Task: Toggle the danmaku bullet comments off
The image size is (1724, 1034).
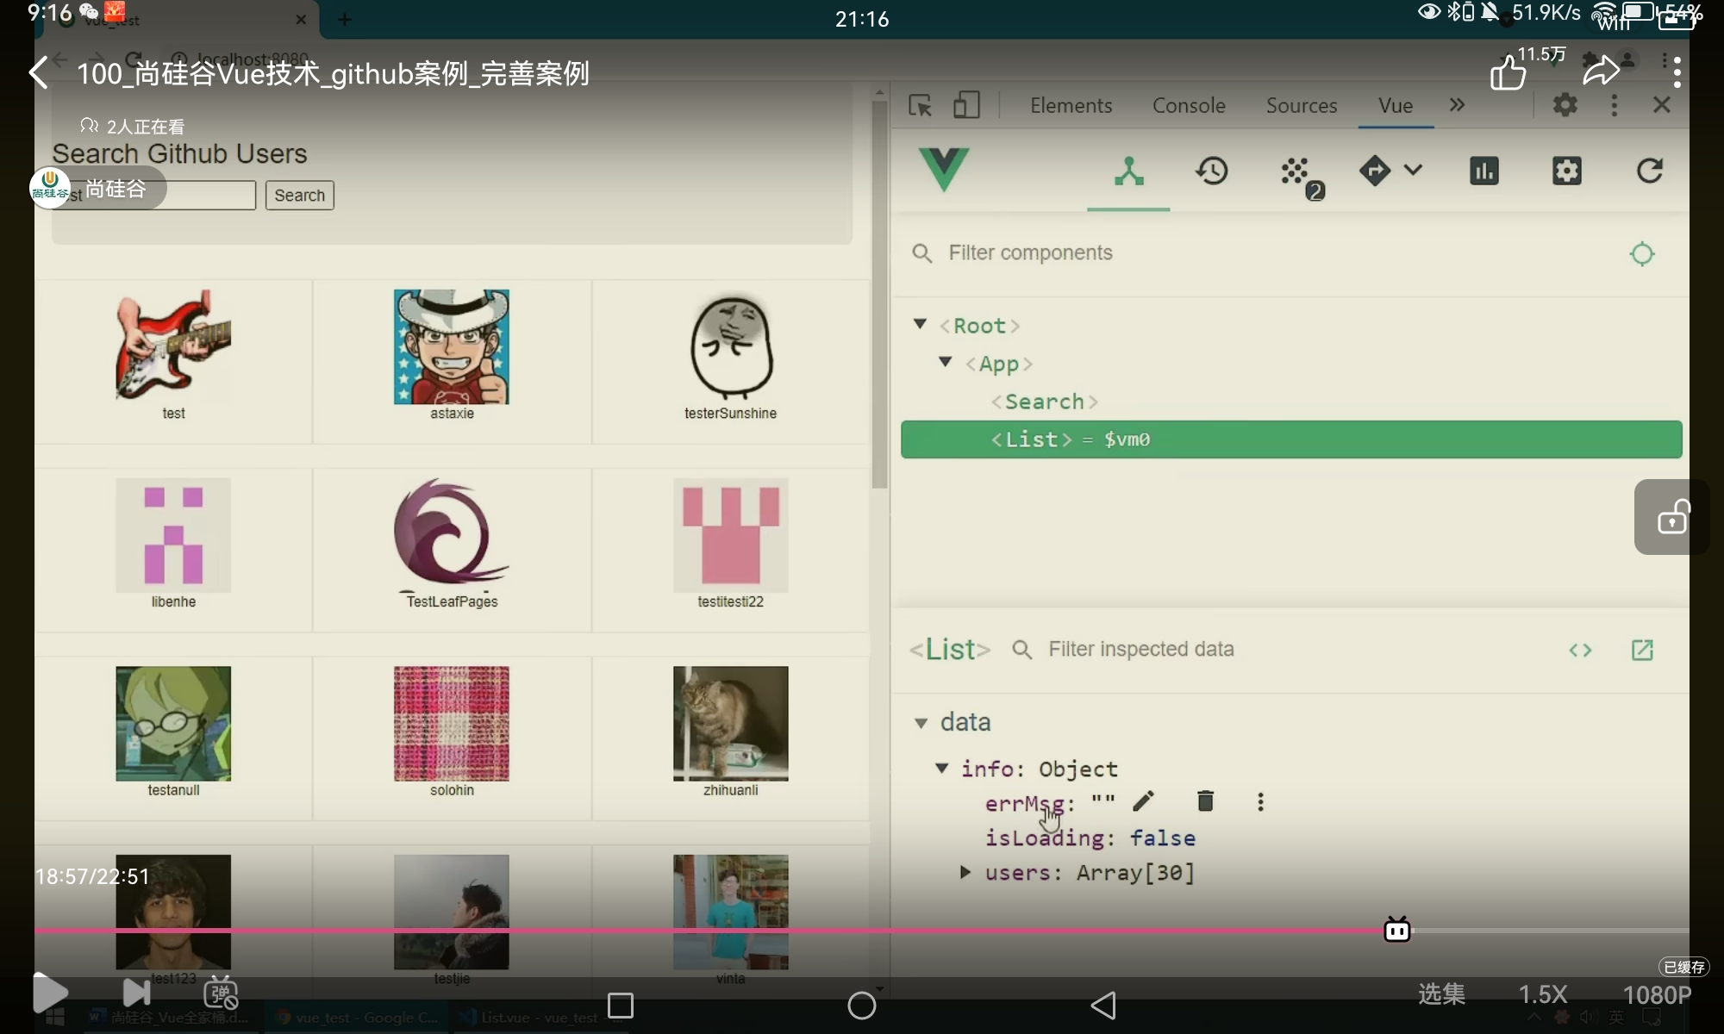Action: click(x=221, y=994)
